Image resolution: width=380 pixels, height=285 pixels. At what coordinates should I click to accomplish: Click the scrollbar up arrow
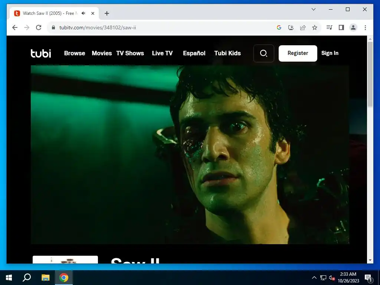click(x=370, y=39)
